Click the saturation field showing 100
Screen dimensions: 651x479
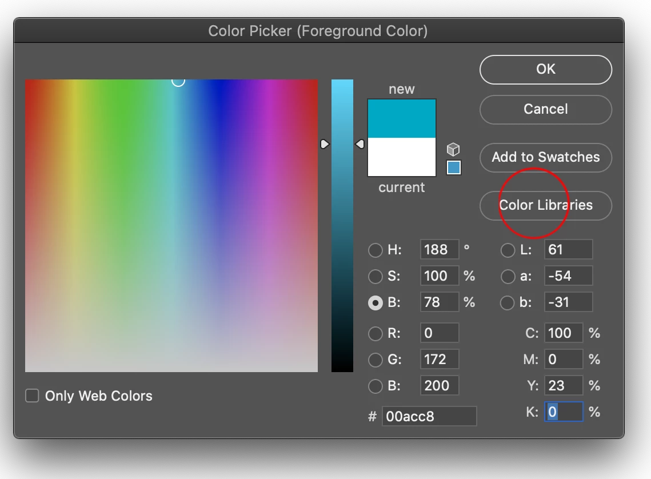coord(440,276)
